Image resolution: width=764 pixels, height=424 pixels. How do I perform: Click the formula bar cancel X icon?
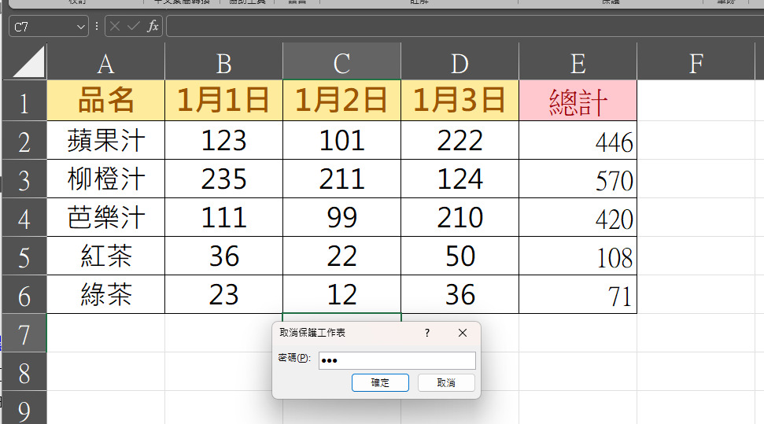coord(115,26)
